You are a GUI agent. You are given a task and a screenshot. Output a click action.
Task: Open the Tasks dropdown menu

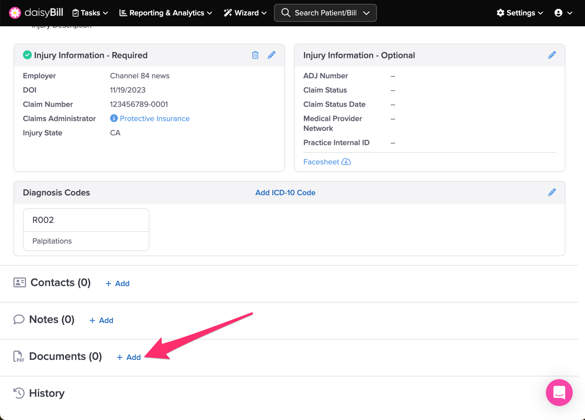90,13
